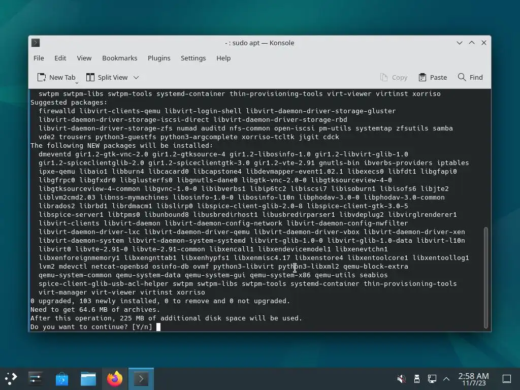
Task: Maximize the Konsole window
Action: [x=472, y=43]
